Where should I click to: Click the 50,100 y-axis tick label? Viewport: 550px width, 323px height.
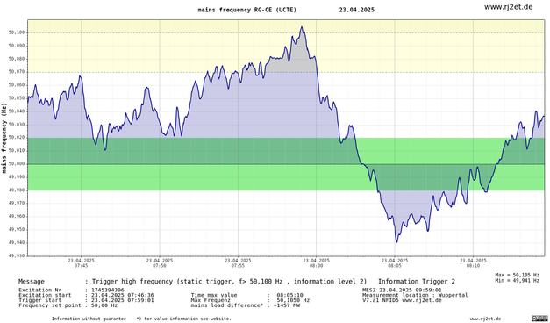(x=18, y=32)
